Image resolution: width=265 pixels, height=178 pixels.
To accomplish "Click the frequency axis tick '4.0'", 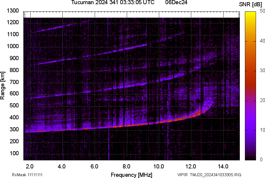I will point(62,167).
